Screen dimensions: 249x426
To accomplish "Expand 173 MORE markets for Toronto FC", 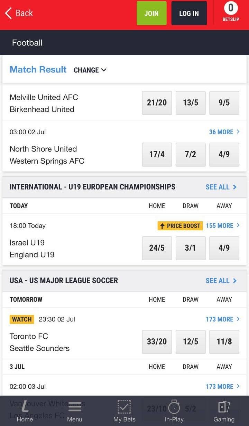I will [x=222, y=319].
